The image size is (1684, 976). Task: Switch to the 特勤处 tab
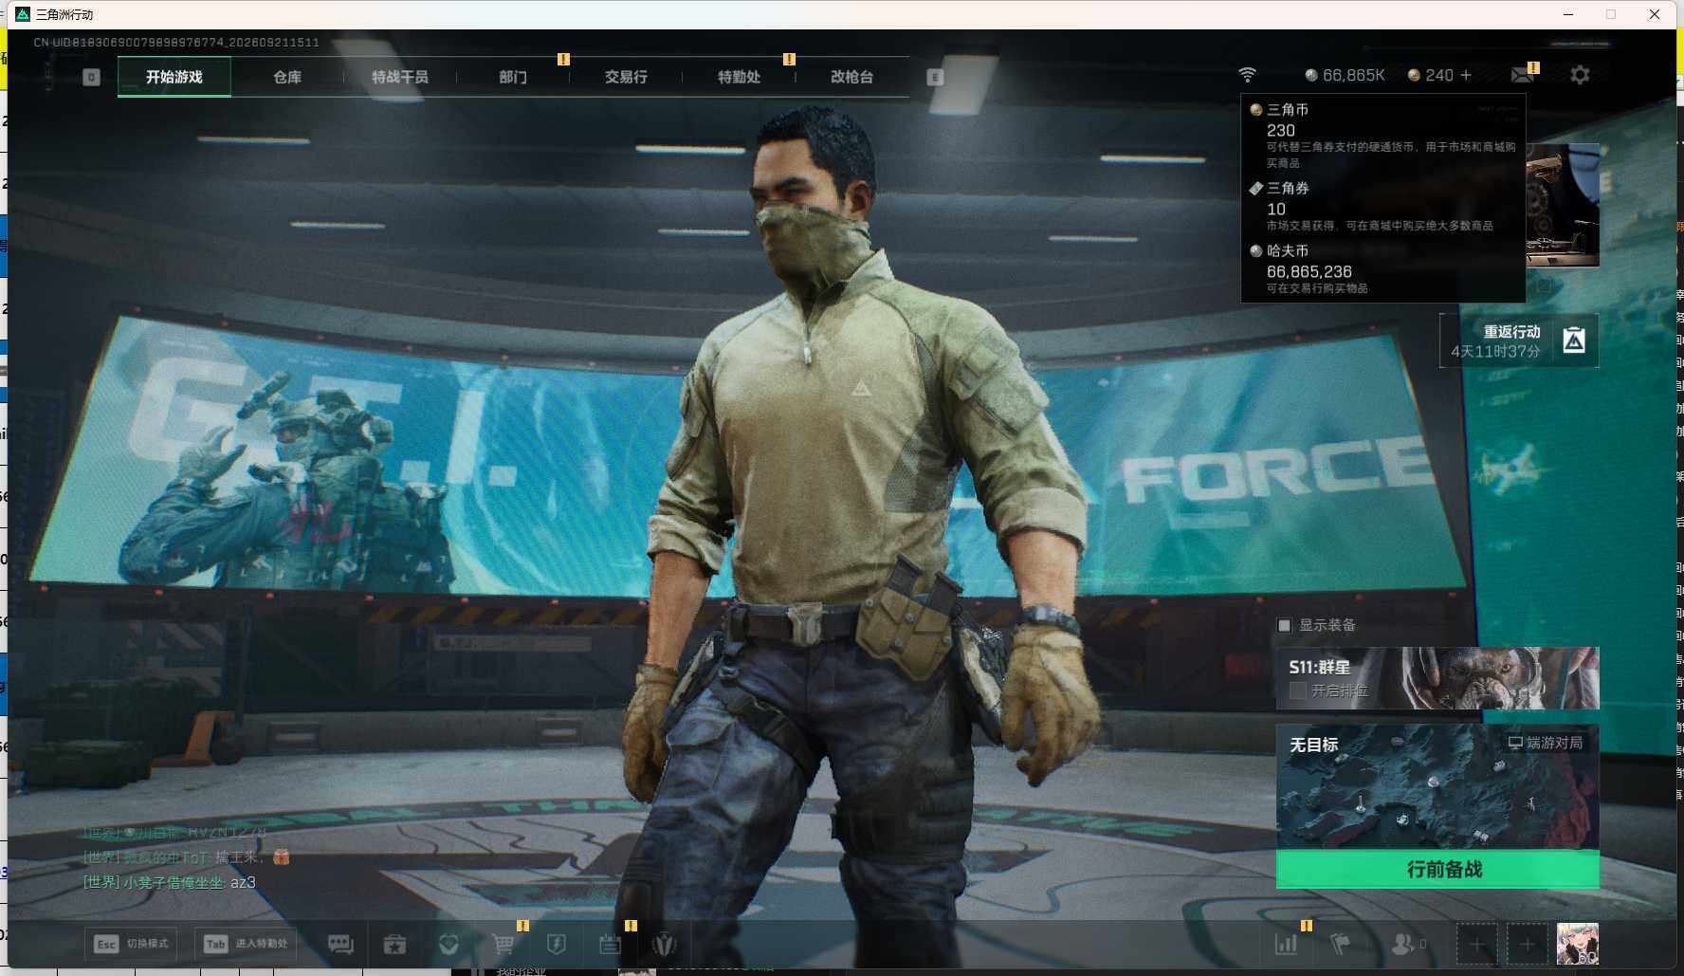tap(739, 77)
